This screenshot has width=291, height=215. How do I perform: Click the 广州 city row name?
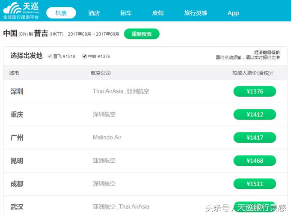click(17, 137)
